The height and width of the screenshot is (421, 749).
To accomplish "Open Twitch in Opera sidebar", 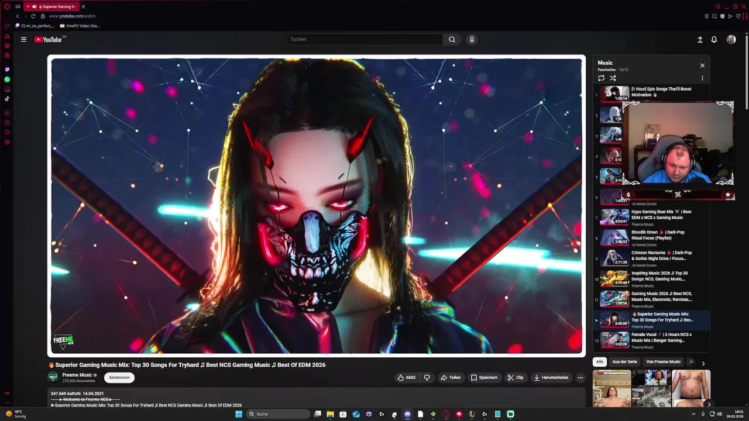I will coord(7,69).
